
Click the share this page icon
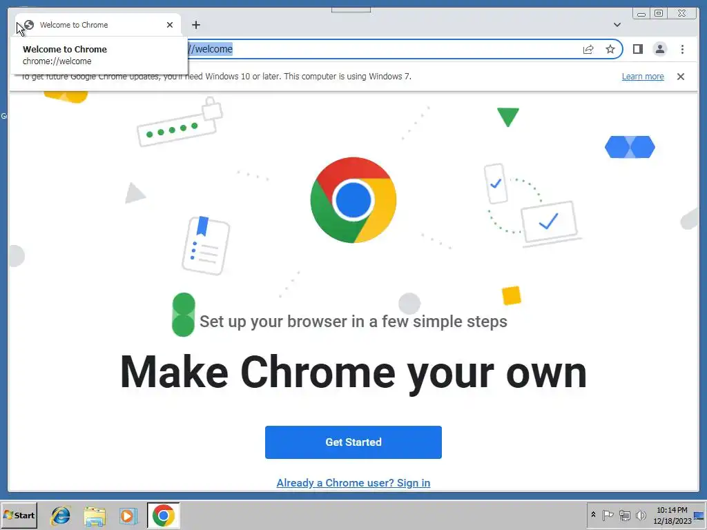(588, 49)
